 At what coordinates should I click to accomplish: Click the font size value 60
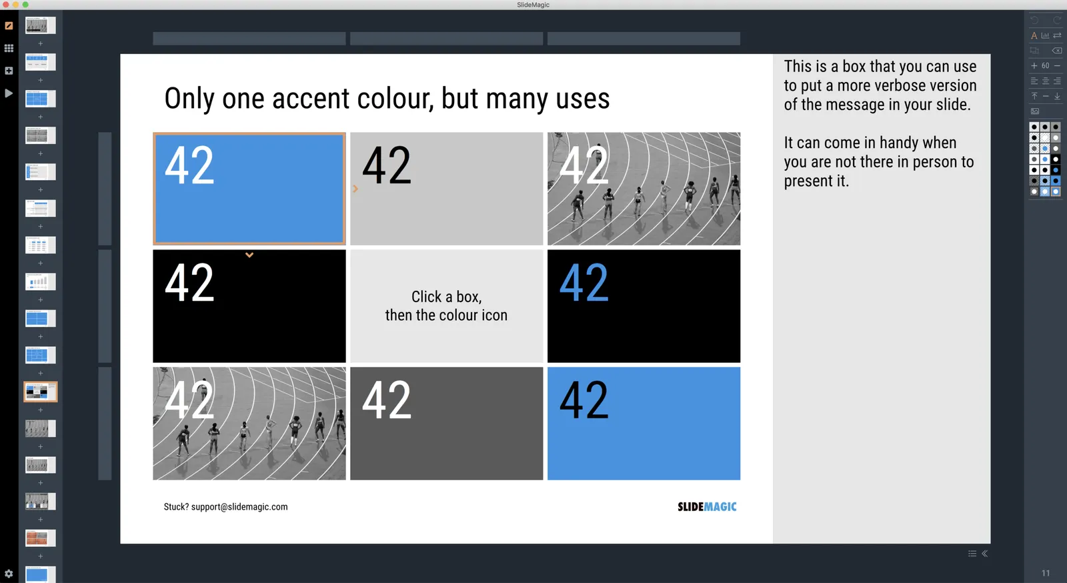pos(1046,65)
